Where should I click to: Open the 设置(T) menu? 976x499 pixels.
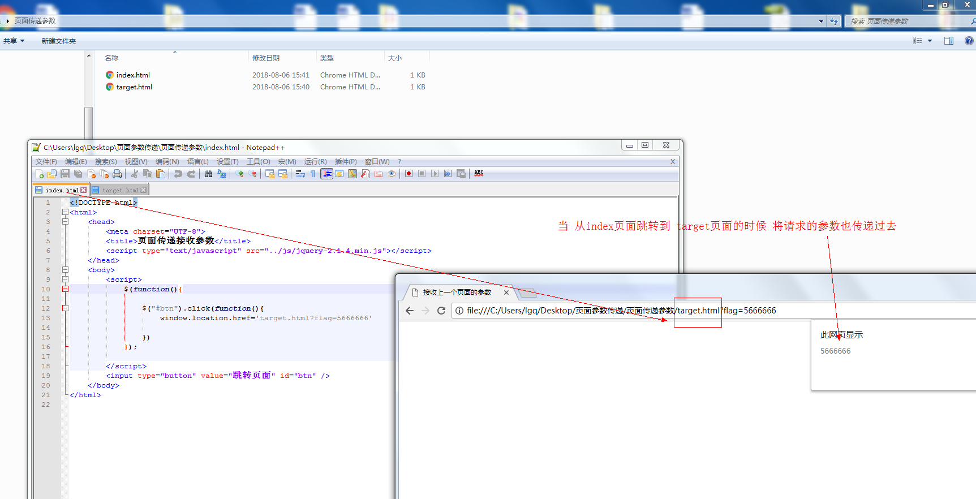tap(227, 162)
